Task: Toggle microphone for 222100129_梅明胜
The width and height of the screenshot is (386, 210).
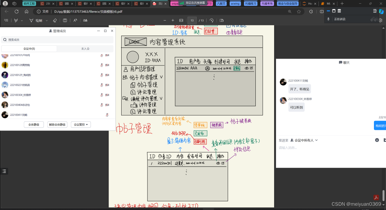Action: click(x=102, y=75)
